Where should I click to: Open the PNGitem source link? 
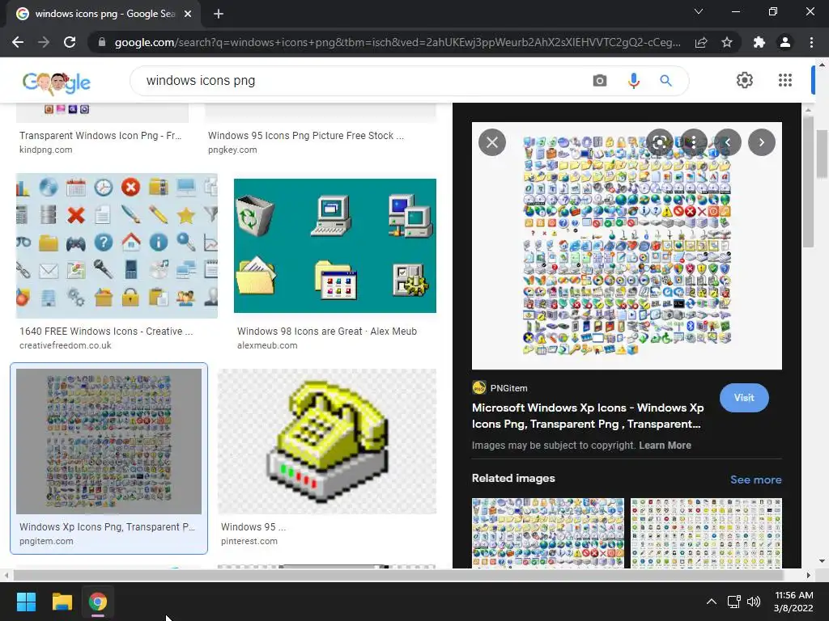[500, 387]
